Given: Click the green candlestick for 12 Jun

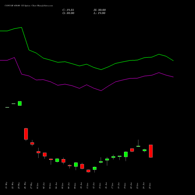Looking at the screenshot, I should point(95,168).
